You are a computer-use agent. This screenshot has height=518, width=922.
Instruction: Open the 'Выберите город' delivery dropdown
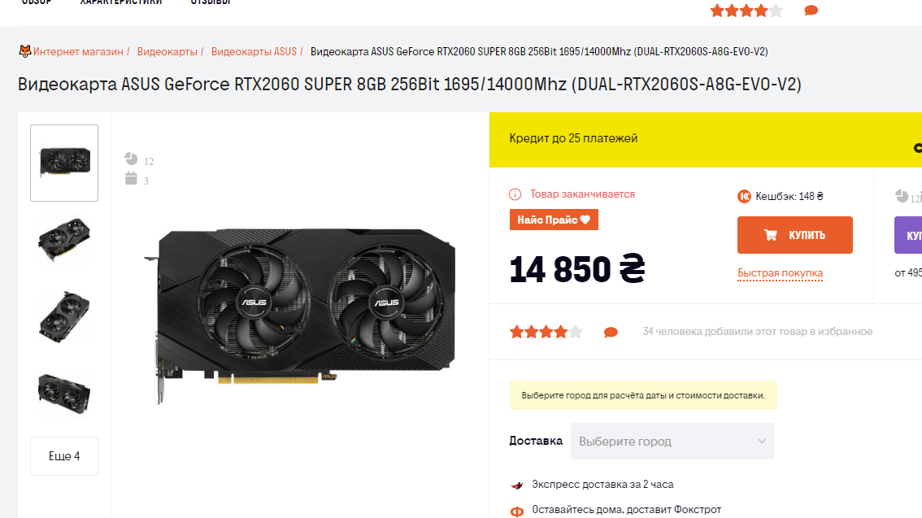click(x=672, y=441)
